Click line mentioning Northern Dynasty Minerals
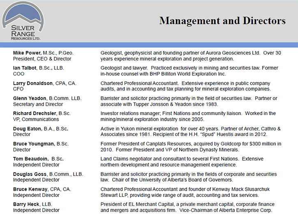Image resolution: width=298 pixels, height=215 pixels. (170, 150)
